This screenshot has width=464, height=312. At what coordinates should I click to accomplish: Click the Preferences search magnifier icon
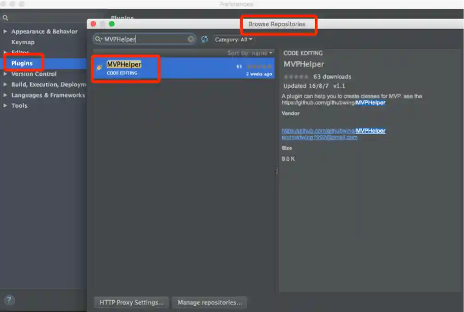pos(6,18)
